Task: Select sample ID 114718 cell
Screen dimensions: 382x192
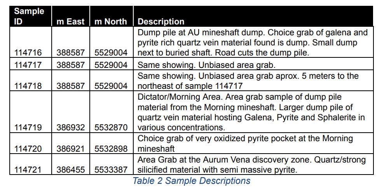Action: tap(28, 86)
